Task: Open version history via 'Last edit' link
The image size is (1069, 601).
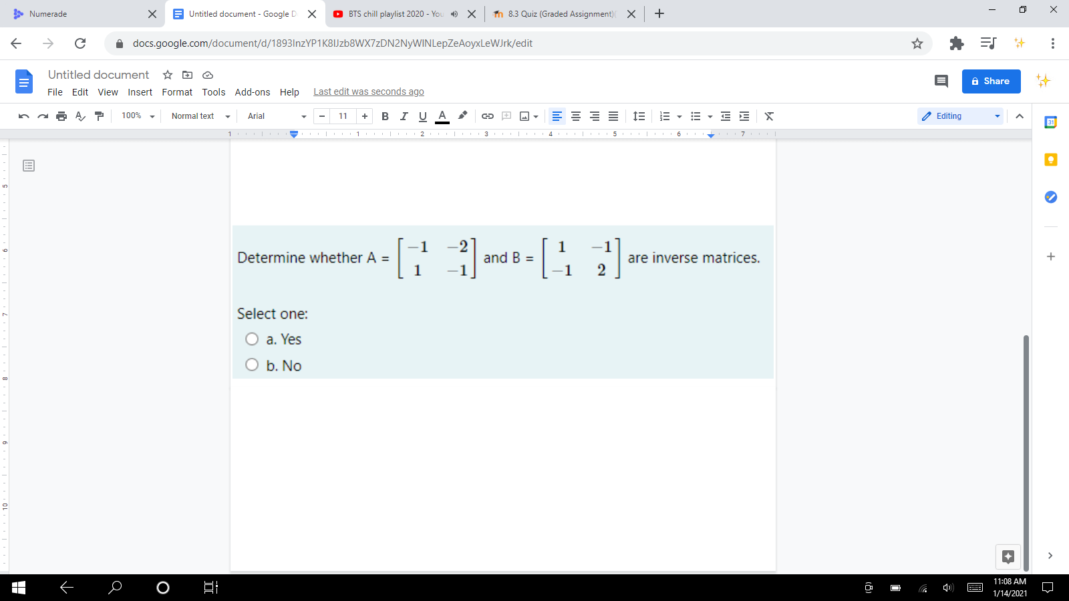Action: tap(368, 91)
